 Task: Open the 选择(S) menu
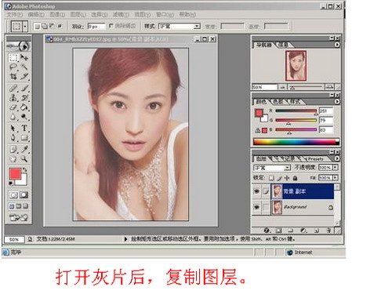(100, 14)
